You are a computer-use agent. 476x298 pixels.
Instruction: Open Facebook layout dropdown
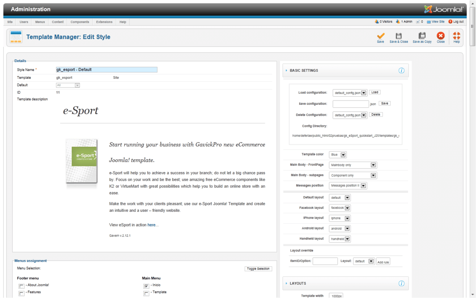(x=340, y=208)
